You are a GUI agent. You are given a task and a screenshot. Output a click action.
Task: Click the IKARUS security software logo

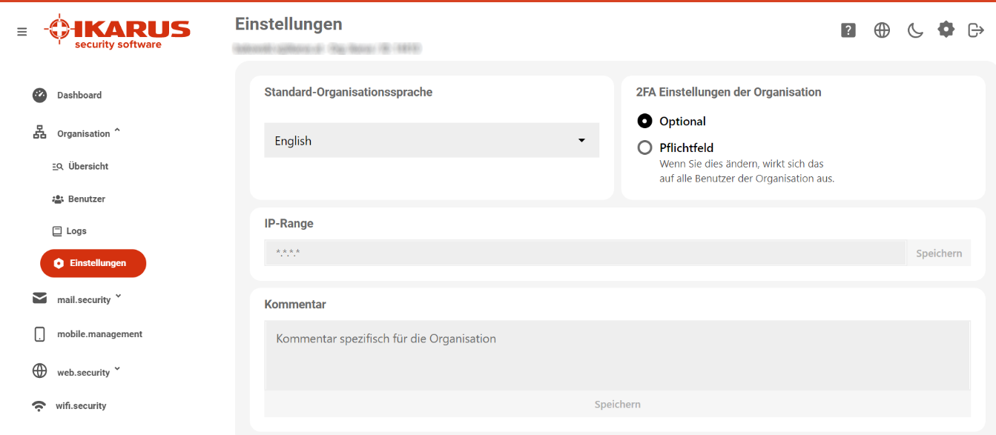(117, 32)
